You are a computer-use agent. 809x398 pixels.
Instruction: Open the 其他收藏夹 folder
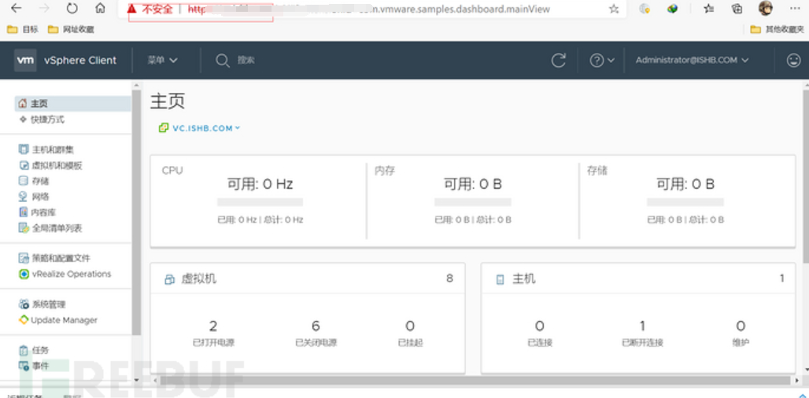pos(777,29)
